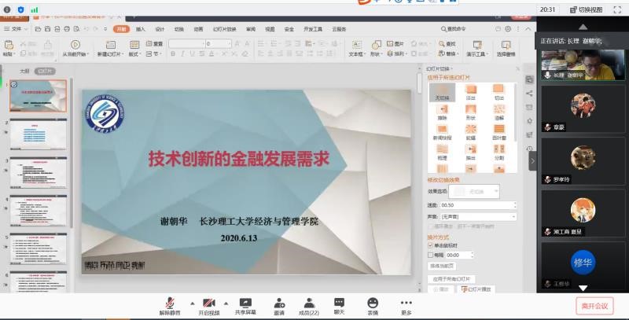Toggle the timed interval checkbox under 换片方式
The width and height of the screenshot is (629, 320).
click(431, 255)
